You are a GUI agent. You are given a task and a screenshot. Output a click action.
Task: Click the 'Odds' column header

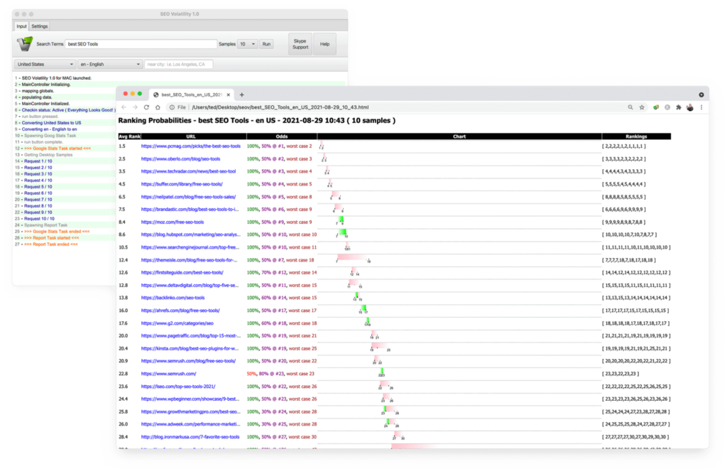click(281, 136)
